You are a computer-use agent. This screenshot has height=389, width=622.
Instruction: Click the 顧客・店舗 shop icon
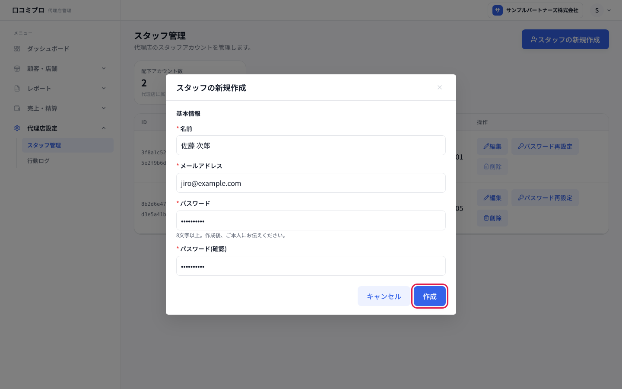click(17, 69)
